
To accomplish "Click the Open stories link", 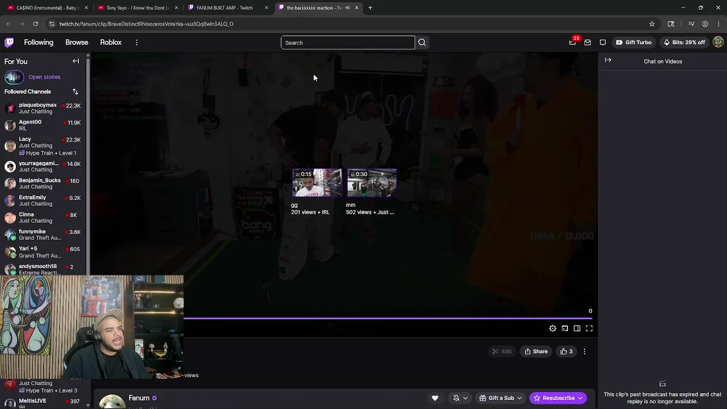I will pyautogui.click(x=44, y=77).
